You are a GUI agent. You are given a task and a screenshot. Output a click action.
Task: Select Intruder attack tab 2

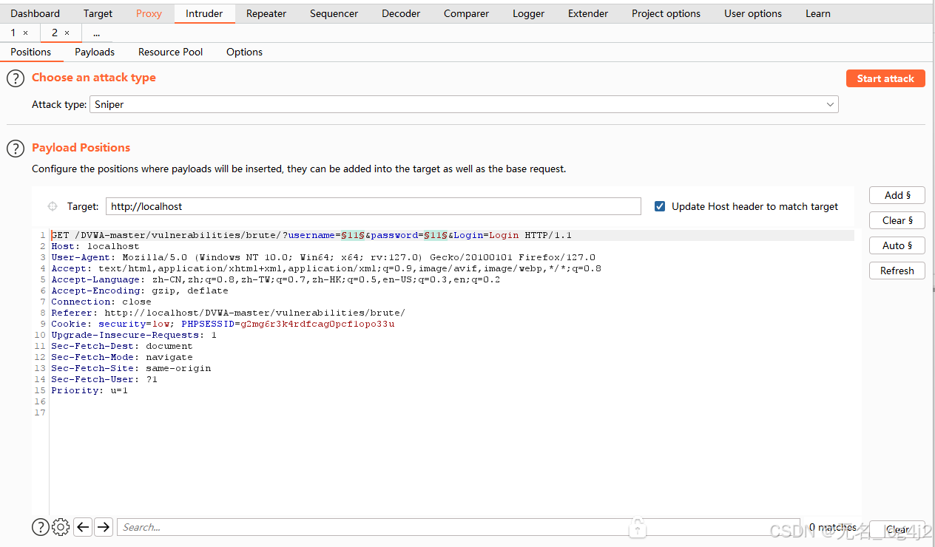(x=55, y=33)
